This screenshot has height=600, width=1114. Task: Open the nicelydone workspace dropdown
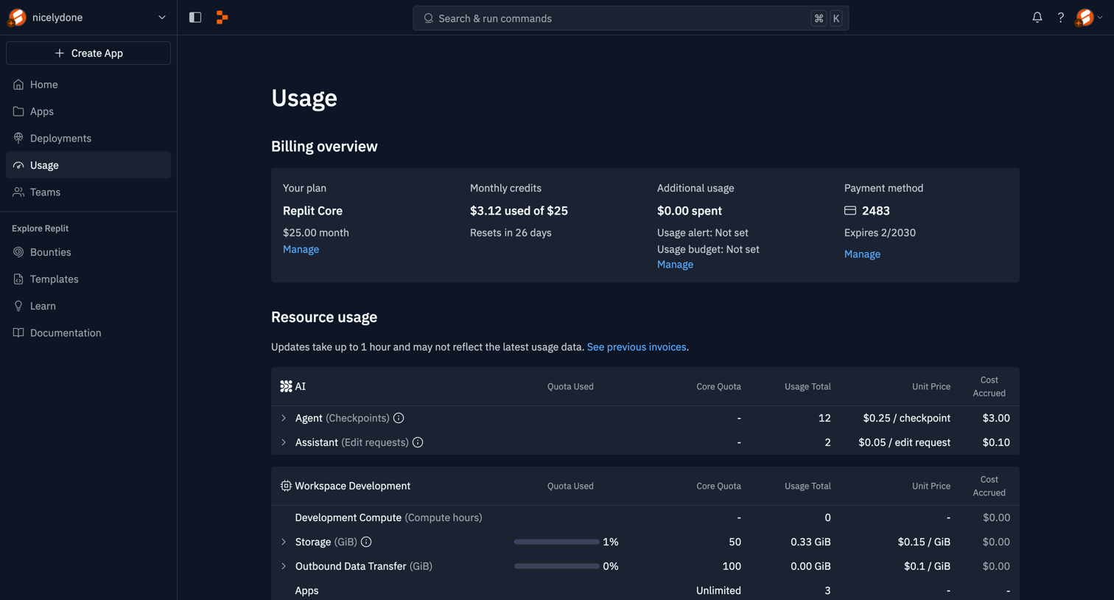tap(88, 17)
